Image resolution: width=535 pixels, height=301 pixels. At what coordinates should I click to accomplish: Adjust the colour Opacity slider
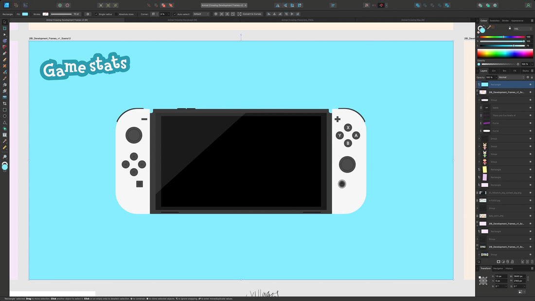pyautogui.click(x=500, y=64)
